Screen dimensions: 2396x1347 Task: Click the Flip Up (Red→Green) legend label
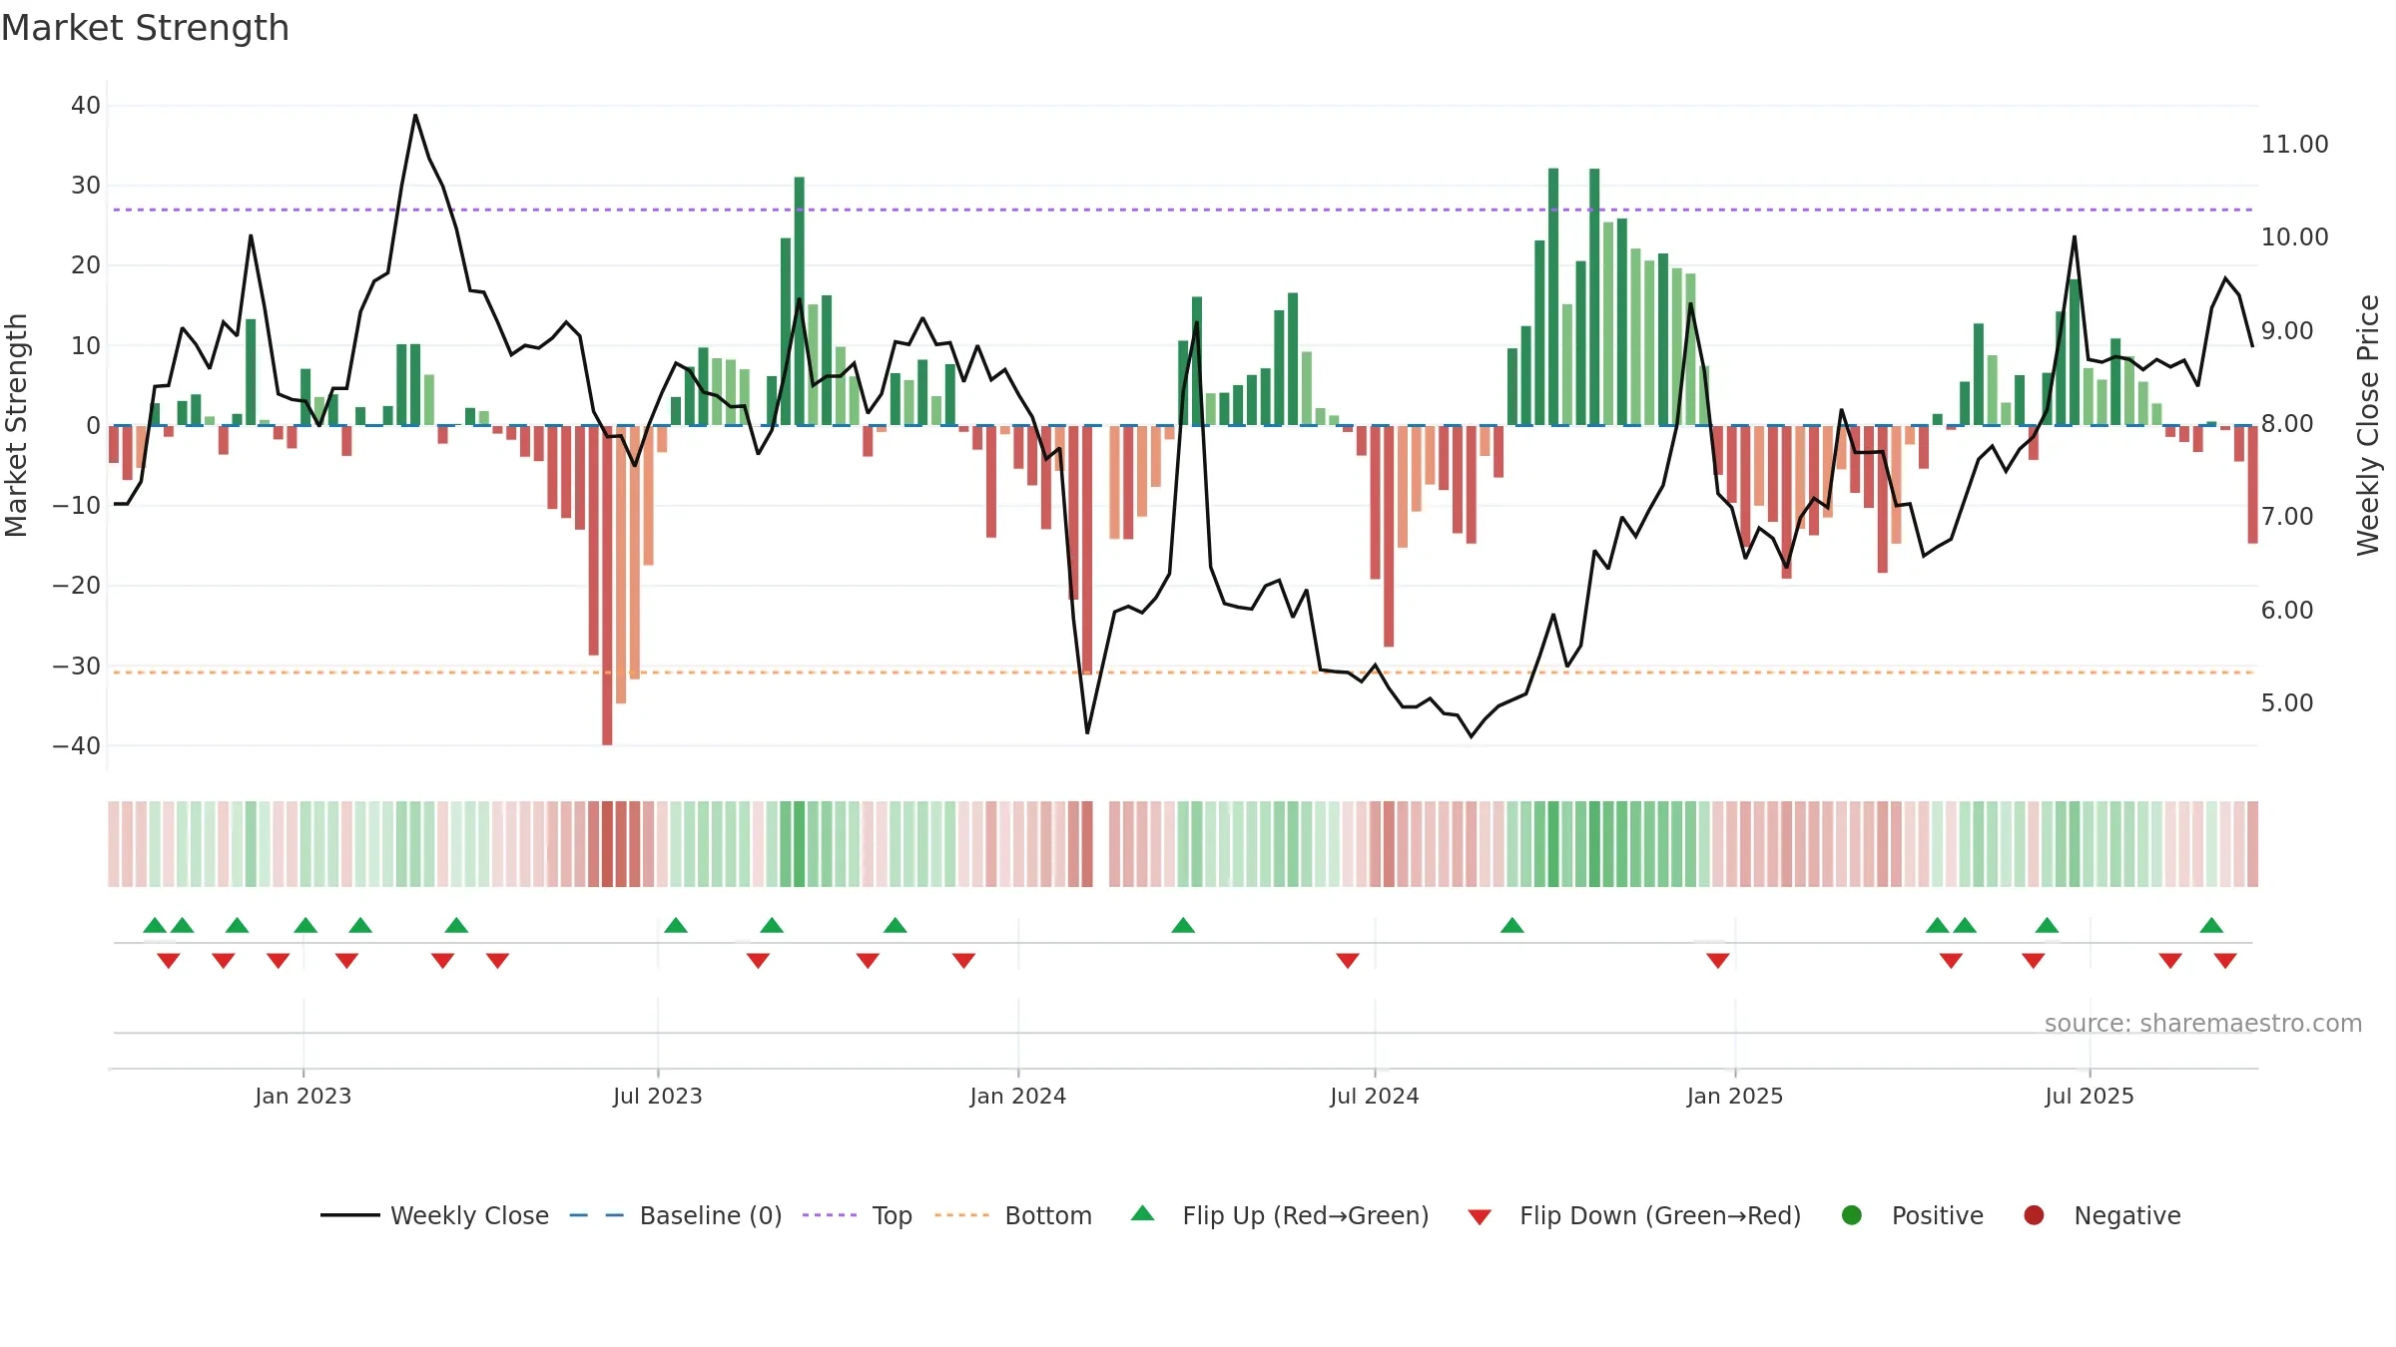coord(1306,1215)
